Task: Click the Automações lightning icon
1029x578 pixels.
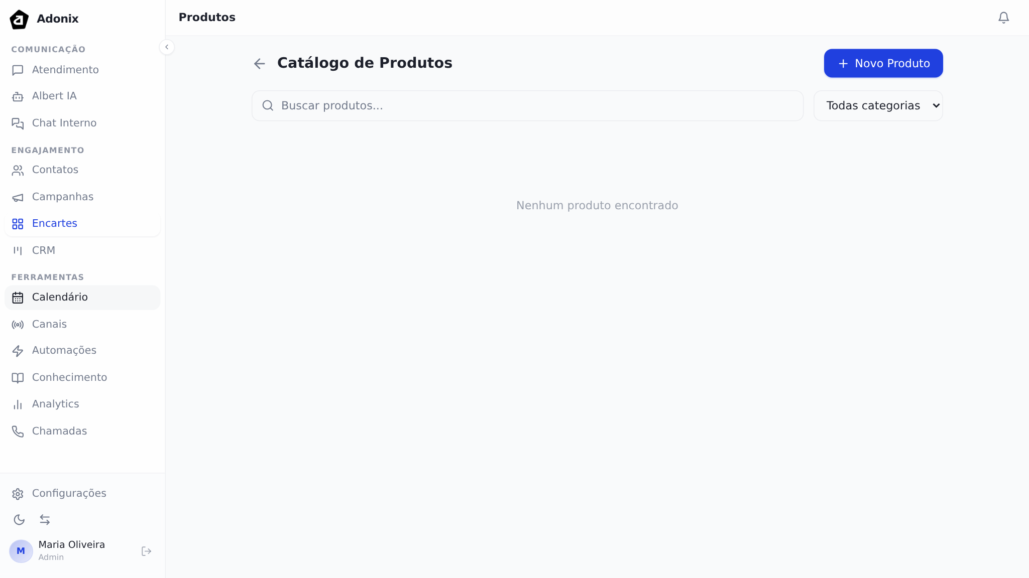Action: coord(18,351)
